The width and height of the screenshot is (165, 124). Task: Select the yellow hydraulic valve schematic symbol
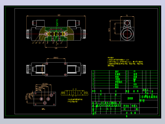[x=75, y=93]
